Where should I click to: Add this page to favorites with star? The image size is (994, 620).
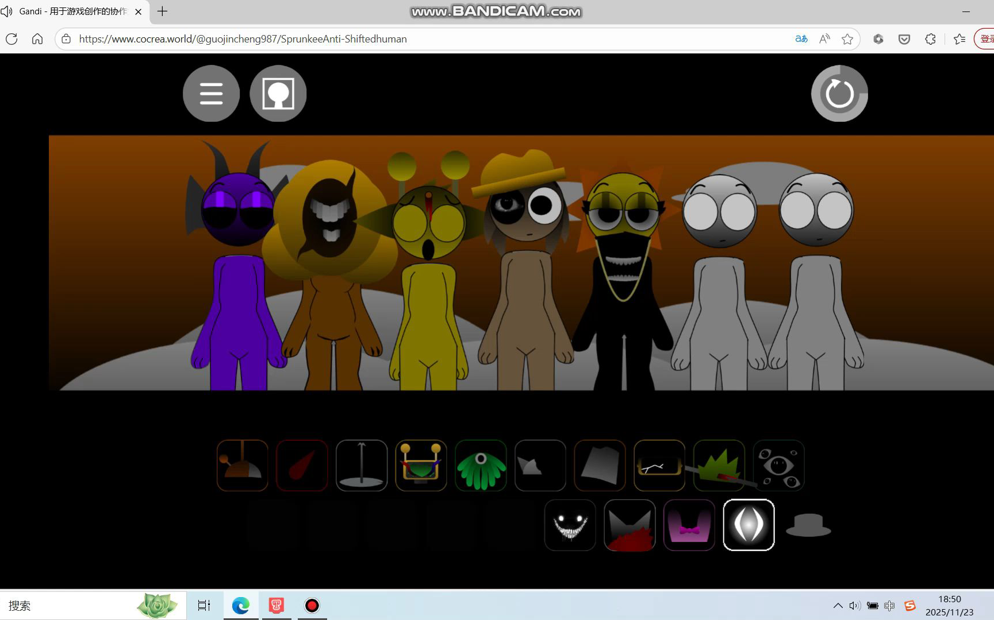click(847, 39)
